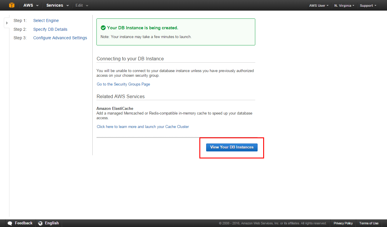Go to Select Engine step
The height and width of the screenshot is (227, 387).
pyautogui.click(x=46, y=21)
